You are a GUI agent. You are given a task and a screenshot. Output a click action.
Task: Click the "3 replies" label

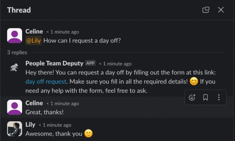click(17, 52)
